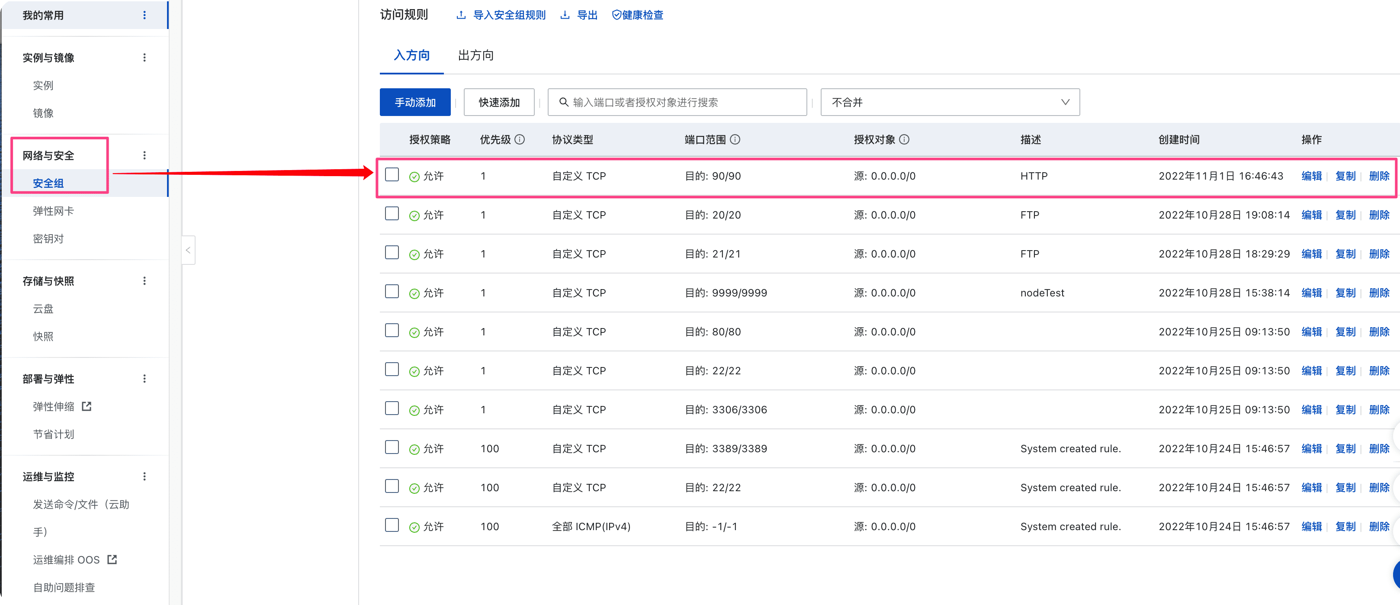Screen dimensions: 1400x605
Task: Open 弹性网卡 in the sidebar
Action: pyautogui.click(x=53, y=211)
